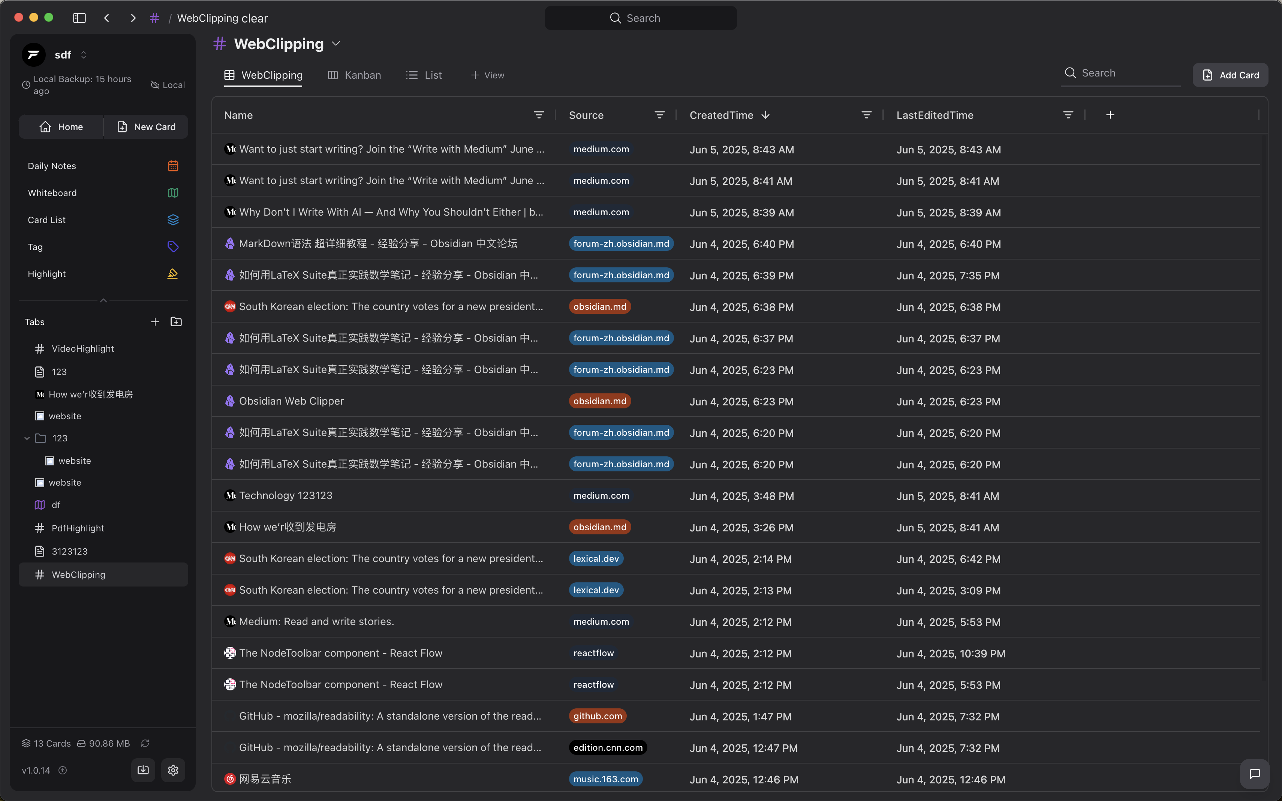1282x801 pixels.
Task: Open the feedback chat bubble icon
Action: [1255, 774]
